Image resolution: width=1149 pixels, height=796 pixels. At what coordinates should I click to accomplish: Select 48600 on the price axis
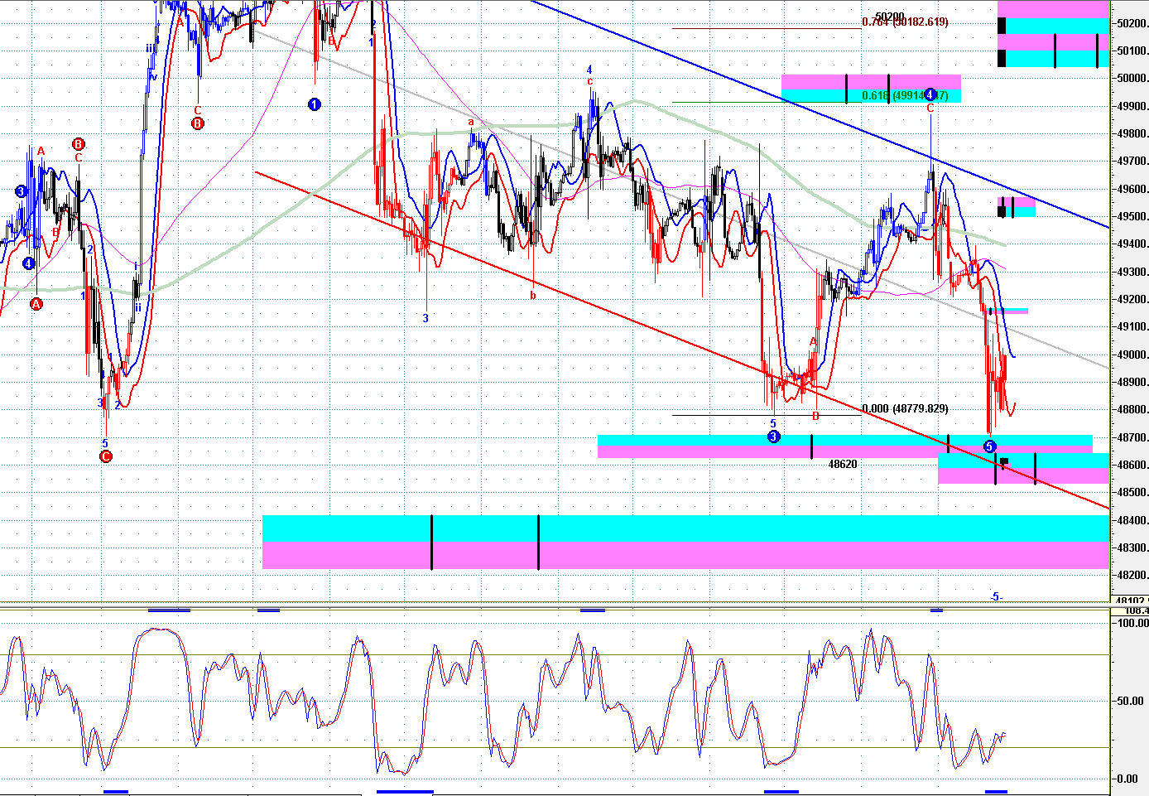pyautogui.click(x=1131, y=465)
